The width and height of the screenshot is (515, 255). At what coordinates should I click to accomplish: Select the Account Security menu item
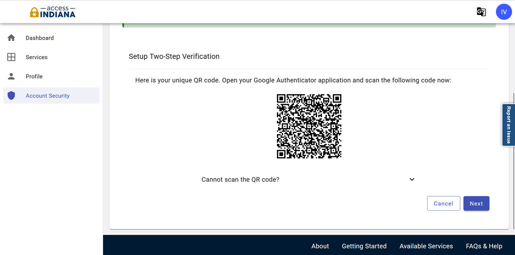[x=48, y=96]
